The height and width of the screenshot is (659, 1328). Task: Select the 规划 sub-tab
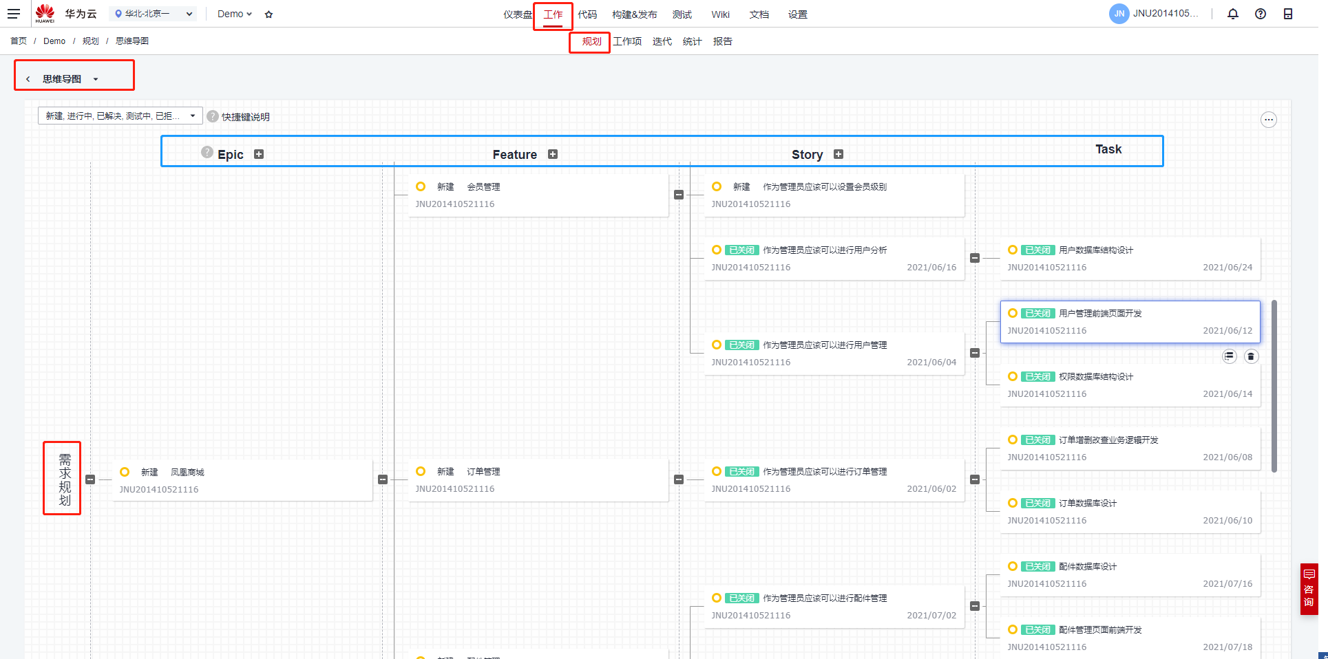[x=591, y=41]
